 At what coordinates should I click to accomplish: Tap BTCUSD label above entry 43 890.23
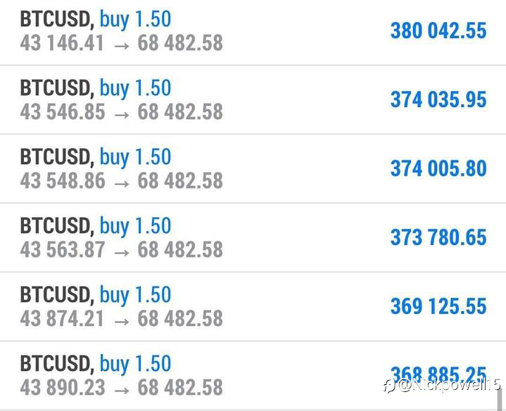pos(57,363)
